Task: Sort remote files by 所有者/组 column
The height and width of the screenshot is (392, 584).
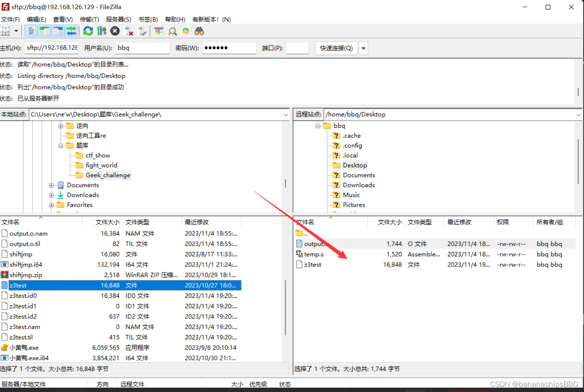Action: pos(554,222)
